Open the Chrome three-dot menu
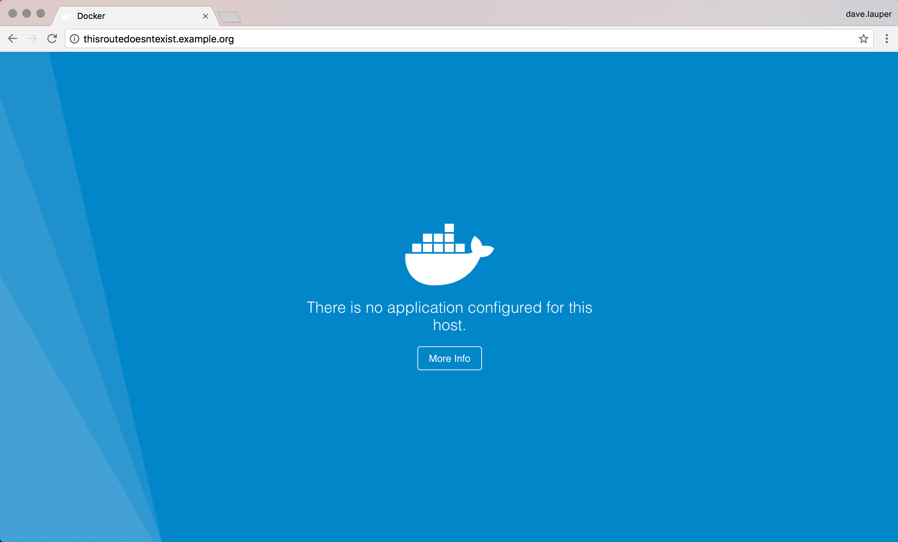 [x=886, y=39]
